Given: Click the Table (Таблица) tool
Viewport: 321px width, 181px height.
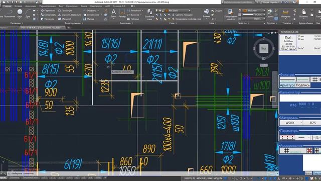Looking at the screenshot, I should coord(133,19).
